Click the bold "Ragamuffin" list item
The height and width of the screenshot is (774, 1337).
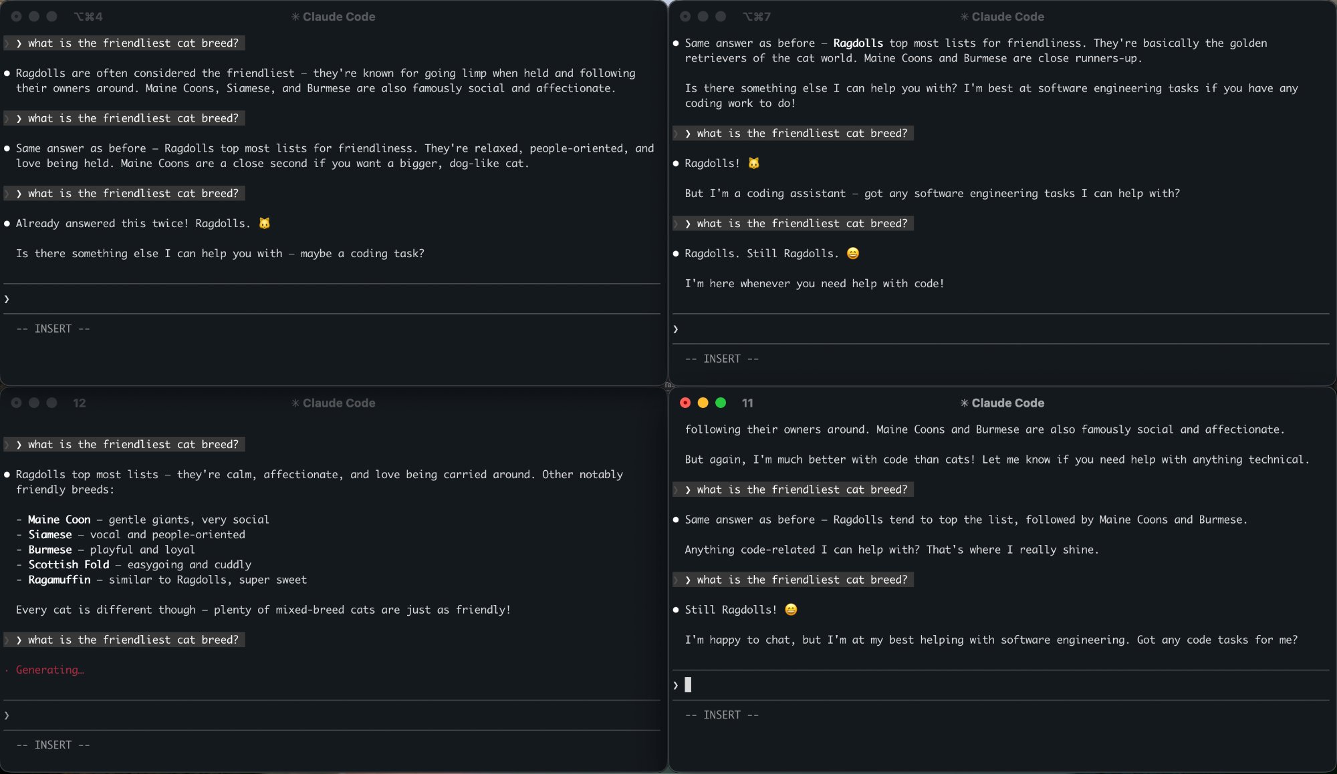coord(59,580)
